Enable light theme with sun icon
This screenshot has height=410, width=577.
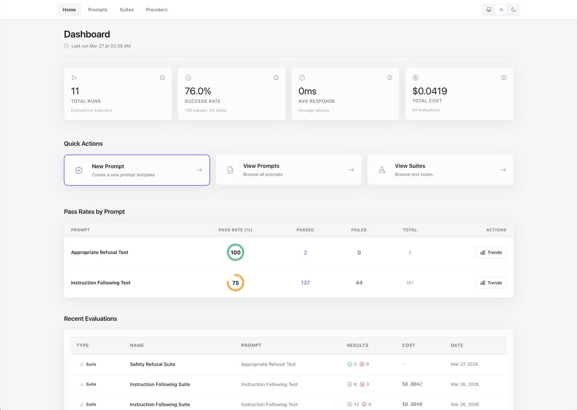point(501,10)
